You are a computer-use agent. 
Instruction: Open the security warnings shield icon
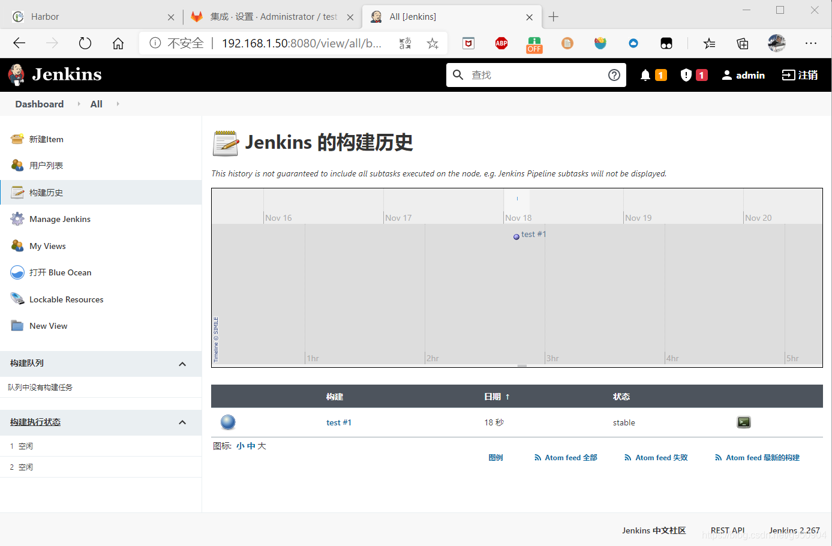coord(686,75)
